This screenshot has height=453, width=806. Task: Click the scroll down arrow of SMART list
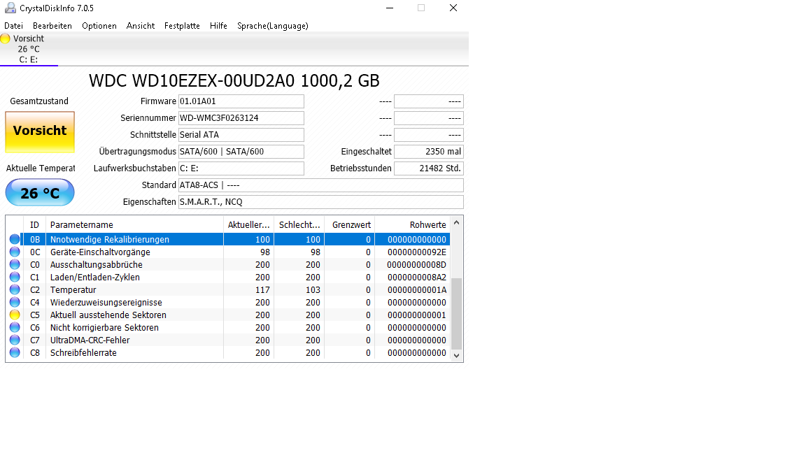click(456, 355)
